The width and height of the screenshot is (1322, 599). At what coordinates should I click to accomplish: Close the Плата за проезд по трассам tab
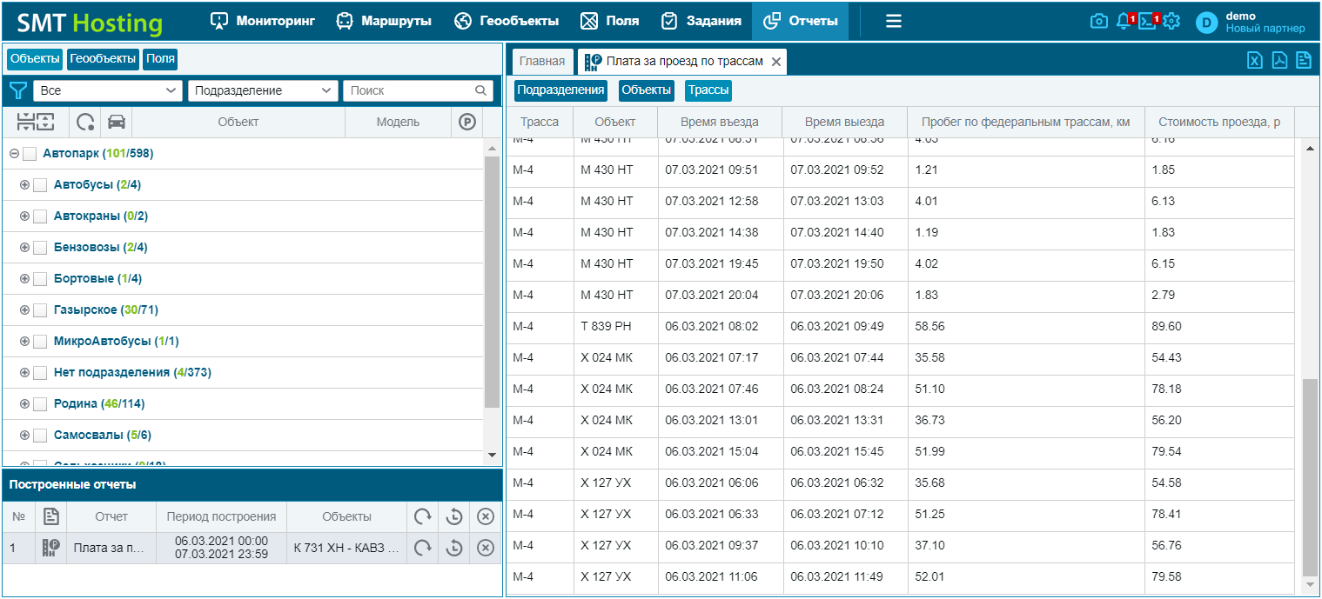click(x=775, y=62)
